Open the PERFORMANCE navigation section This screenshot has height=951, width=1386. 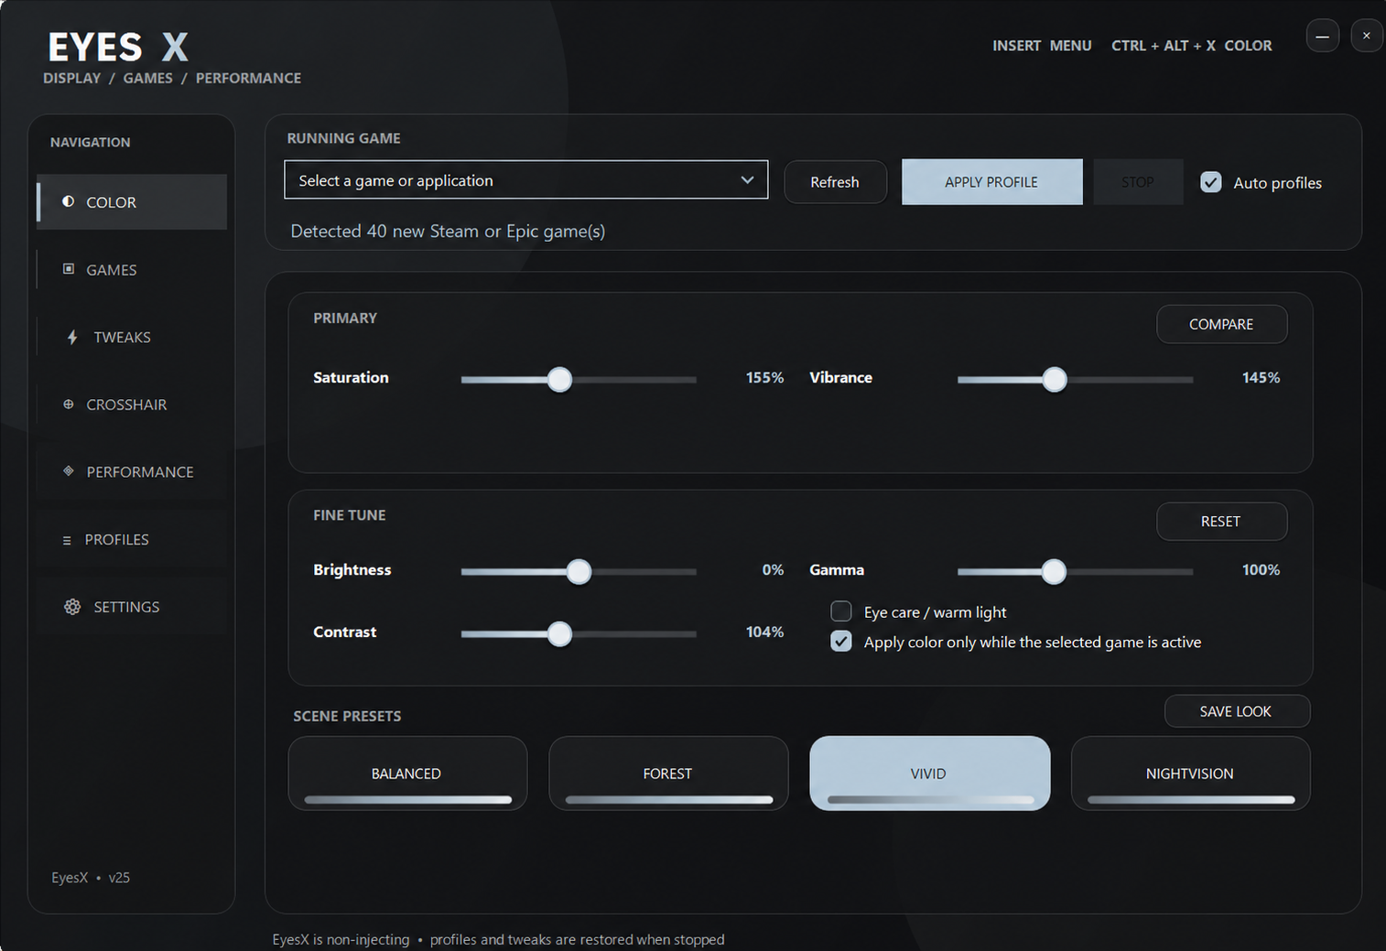[x=132, y=472]
